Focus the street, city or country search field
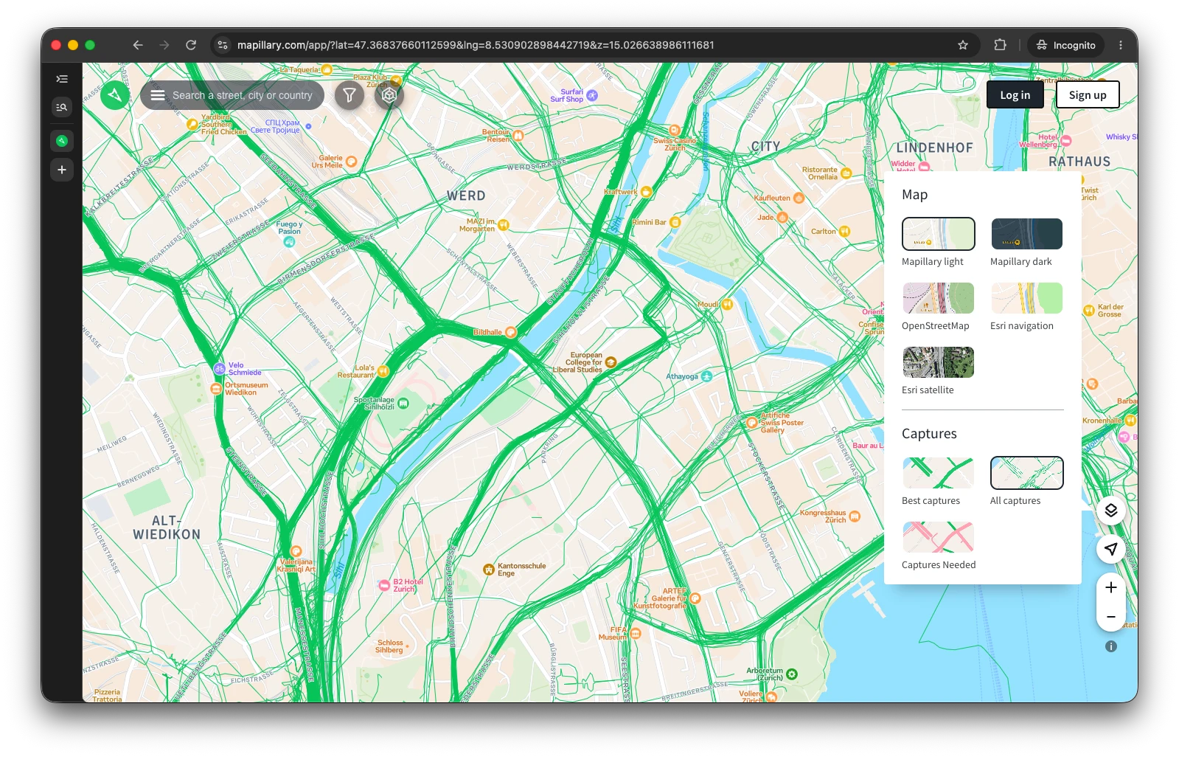1179x757 pixels. pos(243,95)
